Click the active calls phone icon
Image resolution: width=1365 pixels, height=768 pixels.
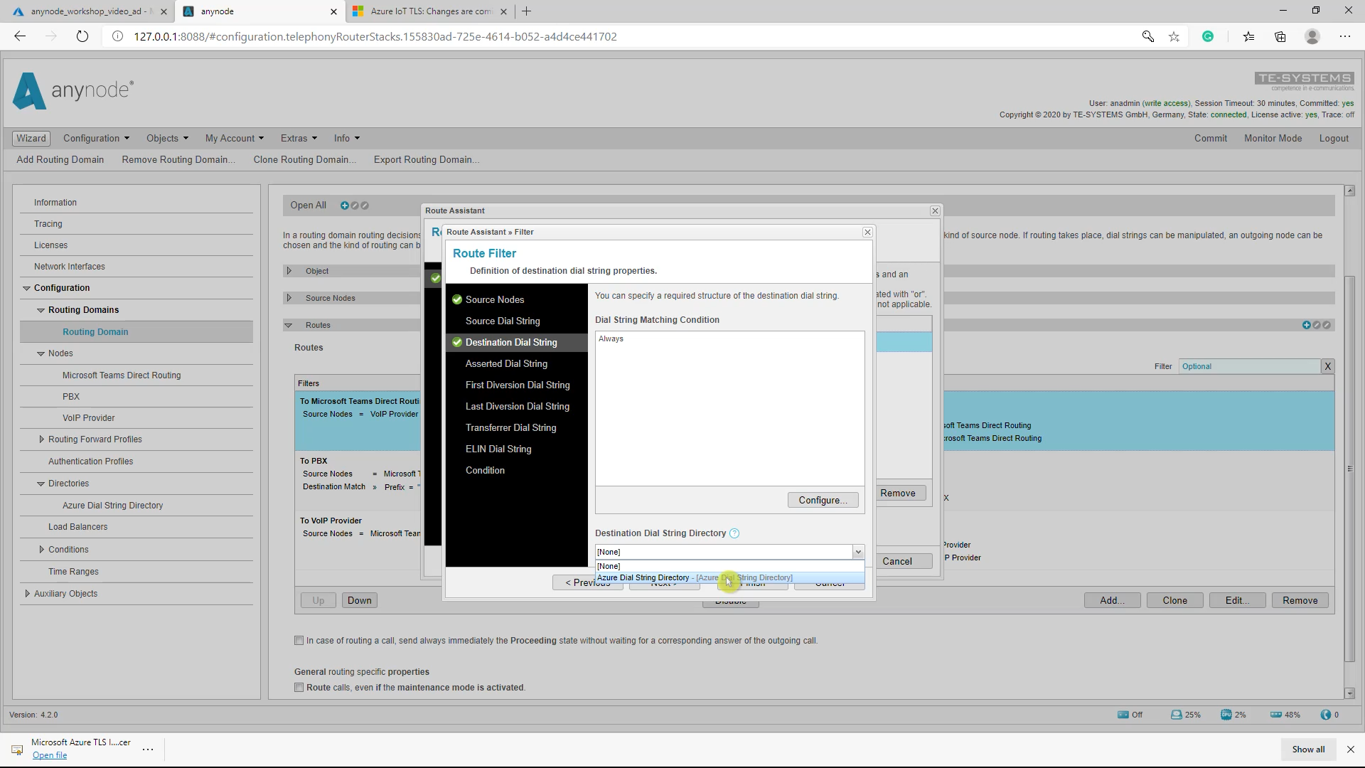[1326, 715]
